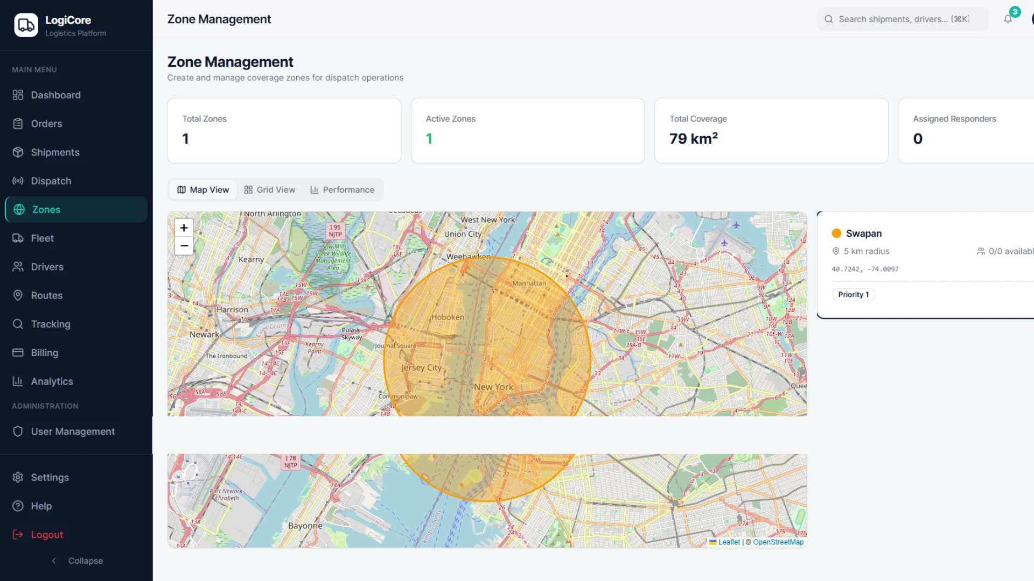The height and width of the screenshot is (581, 1034).
Task: Click the Analytics bar chart icon
Action: pyautogui.click(x=18, y=381)
